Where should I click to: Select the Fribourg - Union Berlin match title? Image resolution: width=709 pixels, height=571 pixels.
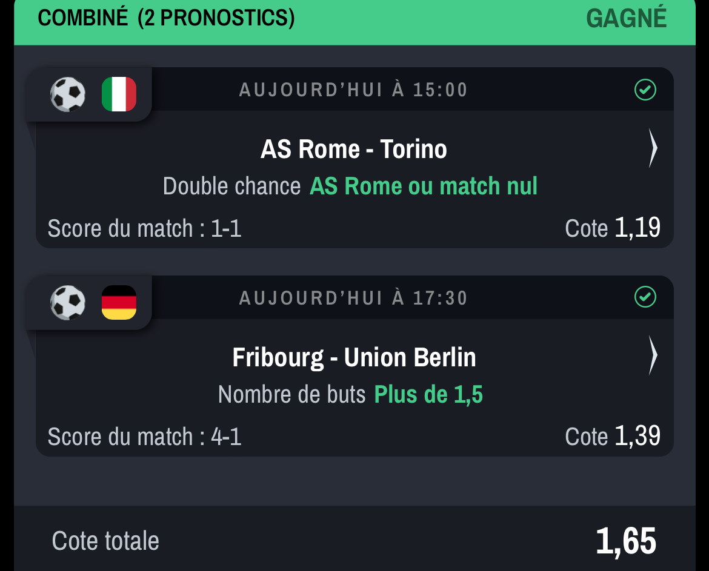point(354,357)
